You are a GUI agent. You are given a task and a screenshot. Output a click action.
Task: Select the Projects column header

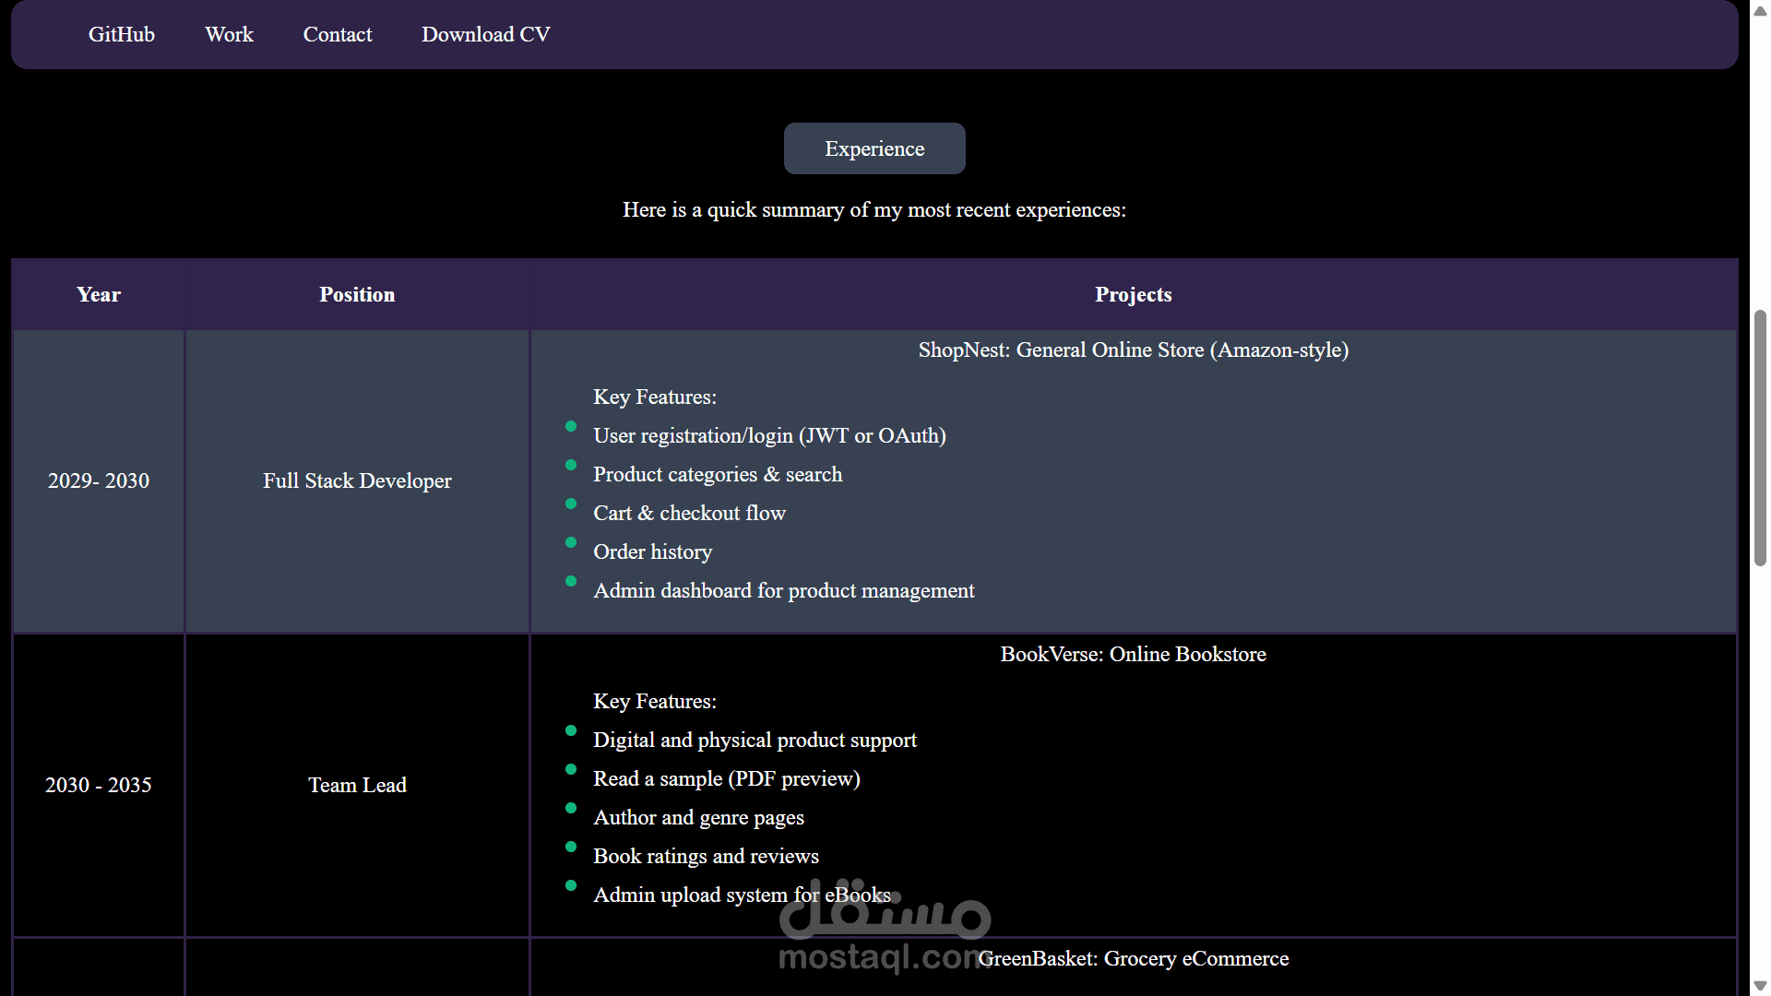[1133, 294]
